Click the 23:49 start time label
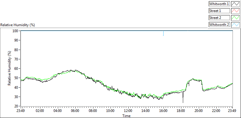 pos(21,111)
